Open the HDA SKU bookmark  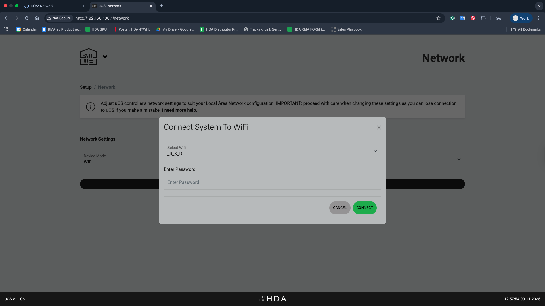96,29
